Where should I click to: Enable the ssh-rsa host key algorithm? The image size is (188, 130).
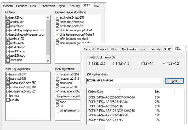8,96
